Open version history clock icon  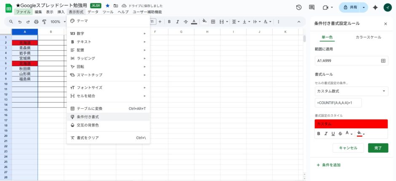click(299, 8)
